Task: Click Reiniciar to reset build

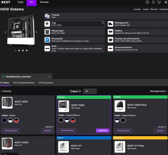Action: [154, 9]
